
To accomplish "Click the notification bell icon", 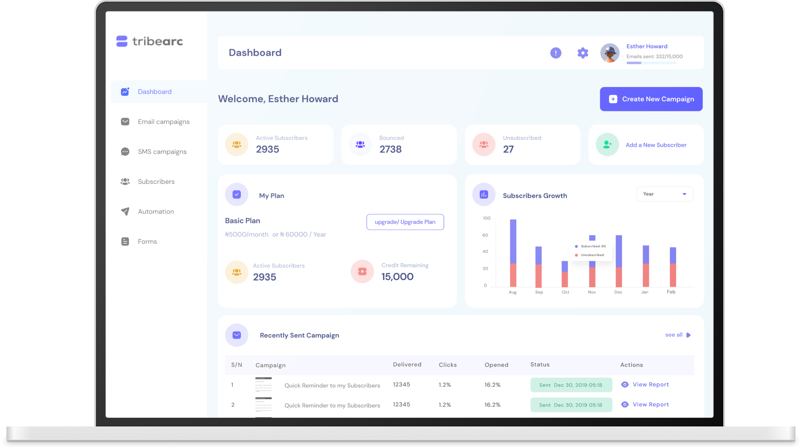I will click(x=556, y=52).
